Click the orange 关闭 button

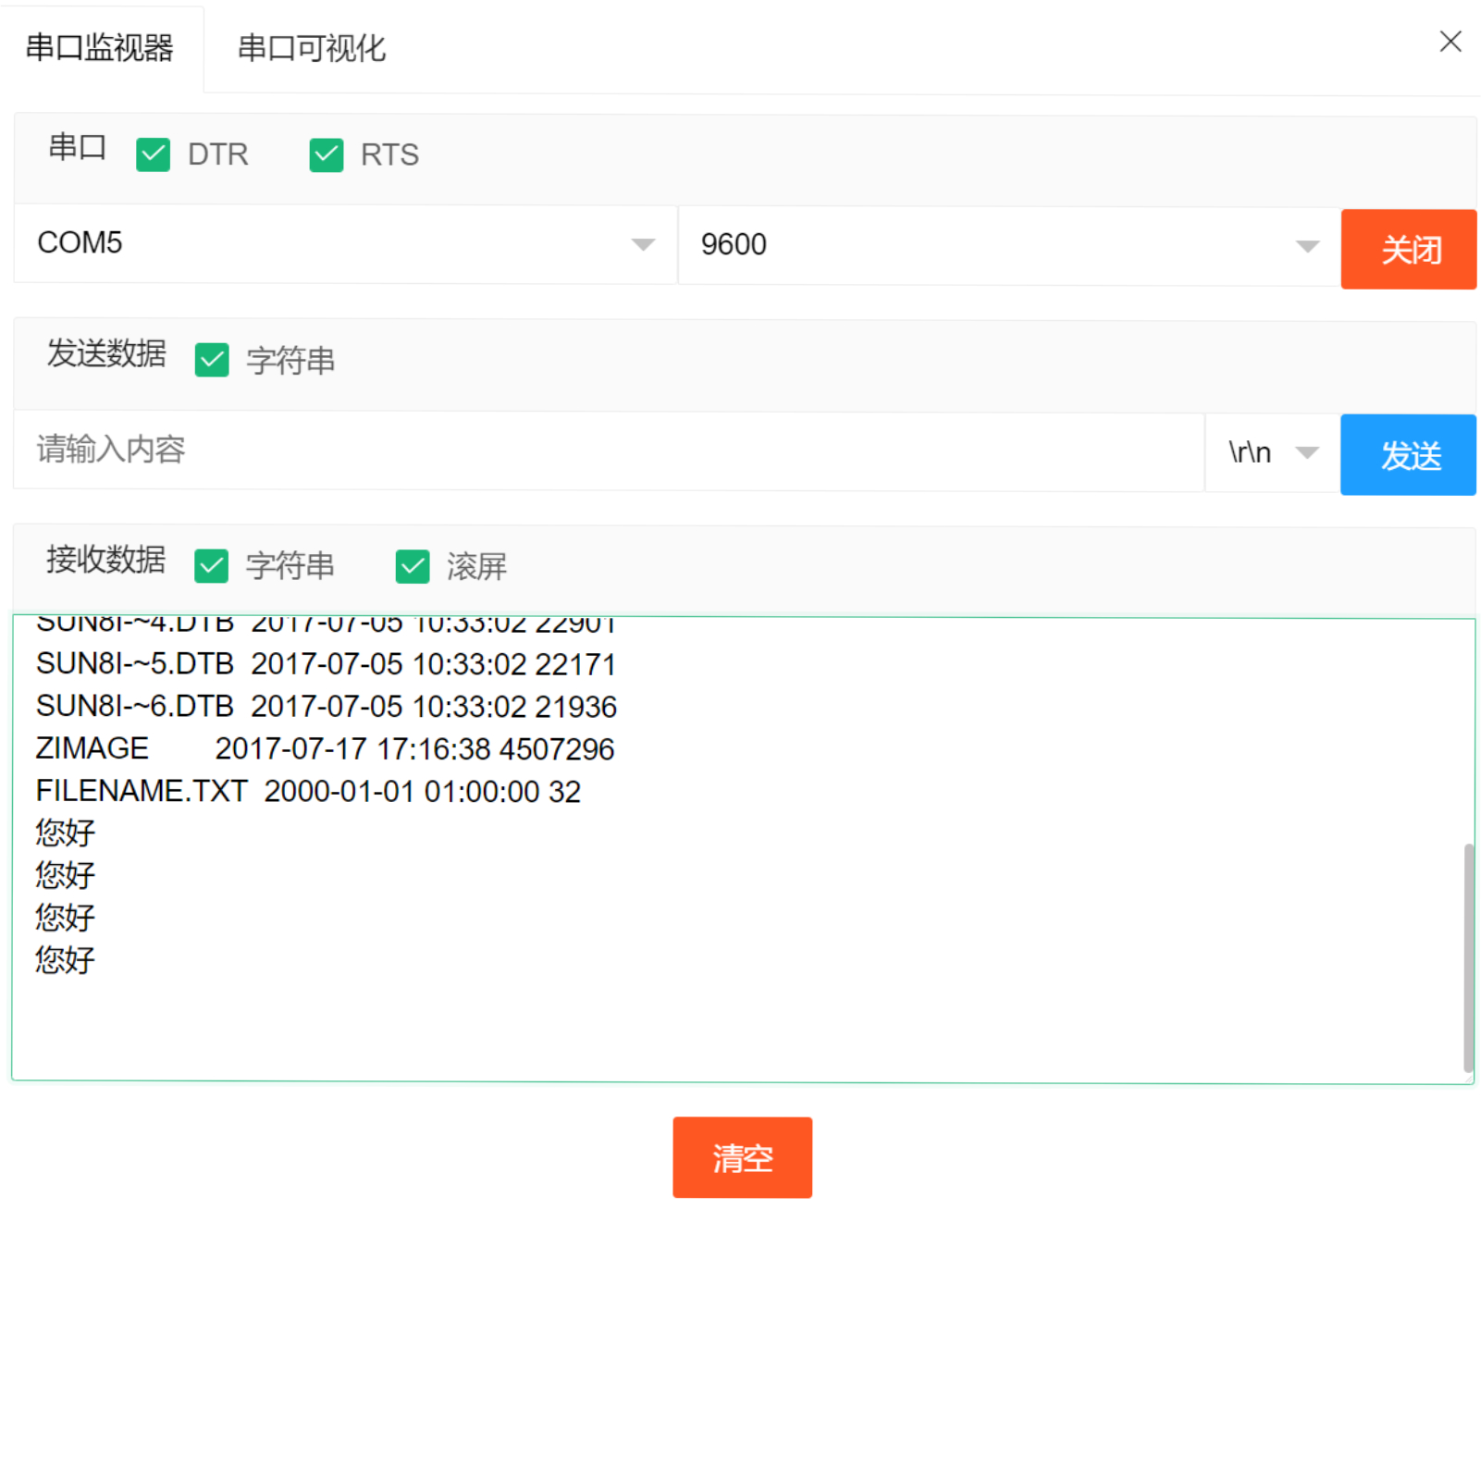[1408, 249]
